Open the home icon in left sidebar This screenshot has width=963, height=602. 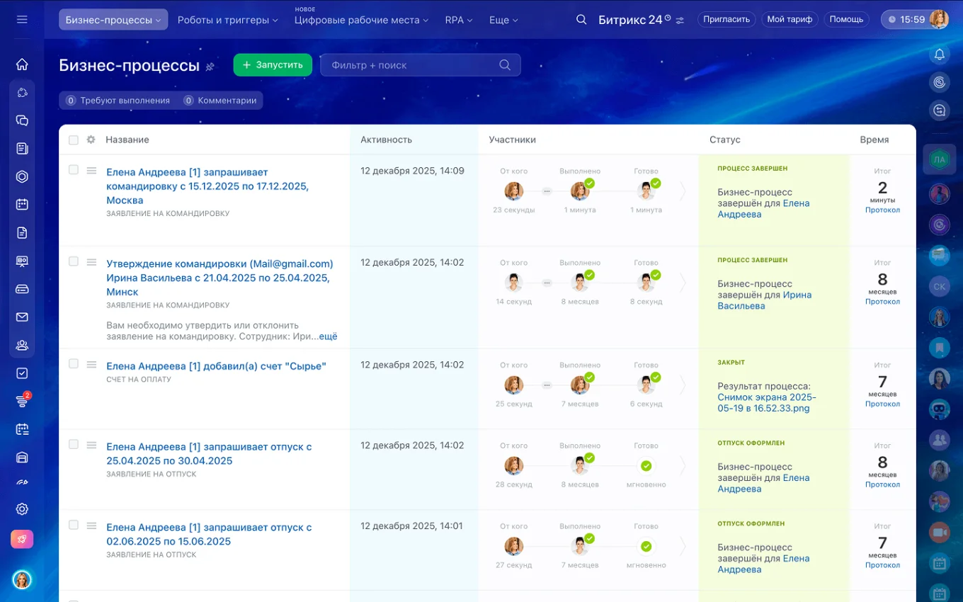pyautogui.click(x=22, y=64)
